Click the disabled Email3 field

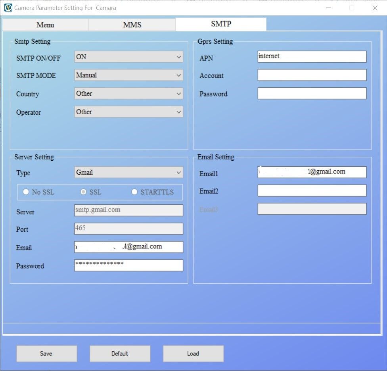312,209
